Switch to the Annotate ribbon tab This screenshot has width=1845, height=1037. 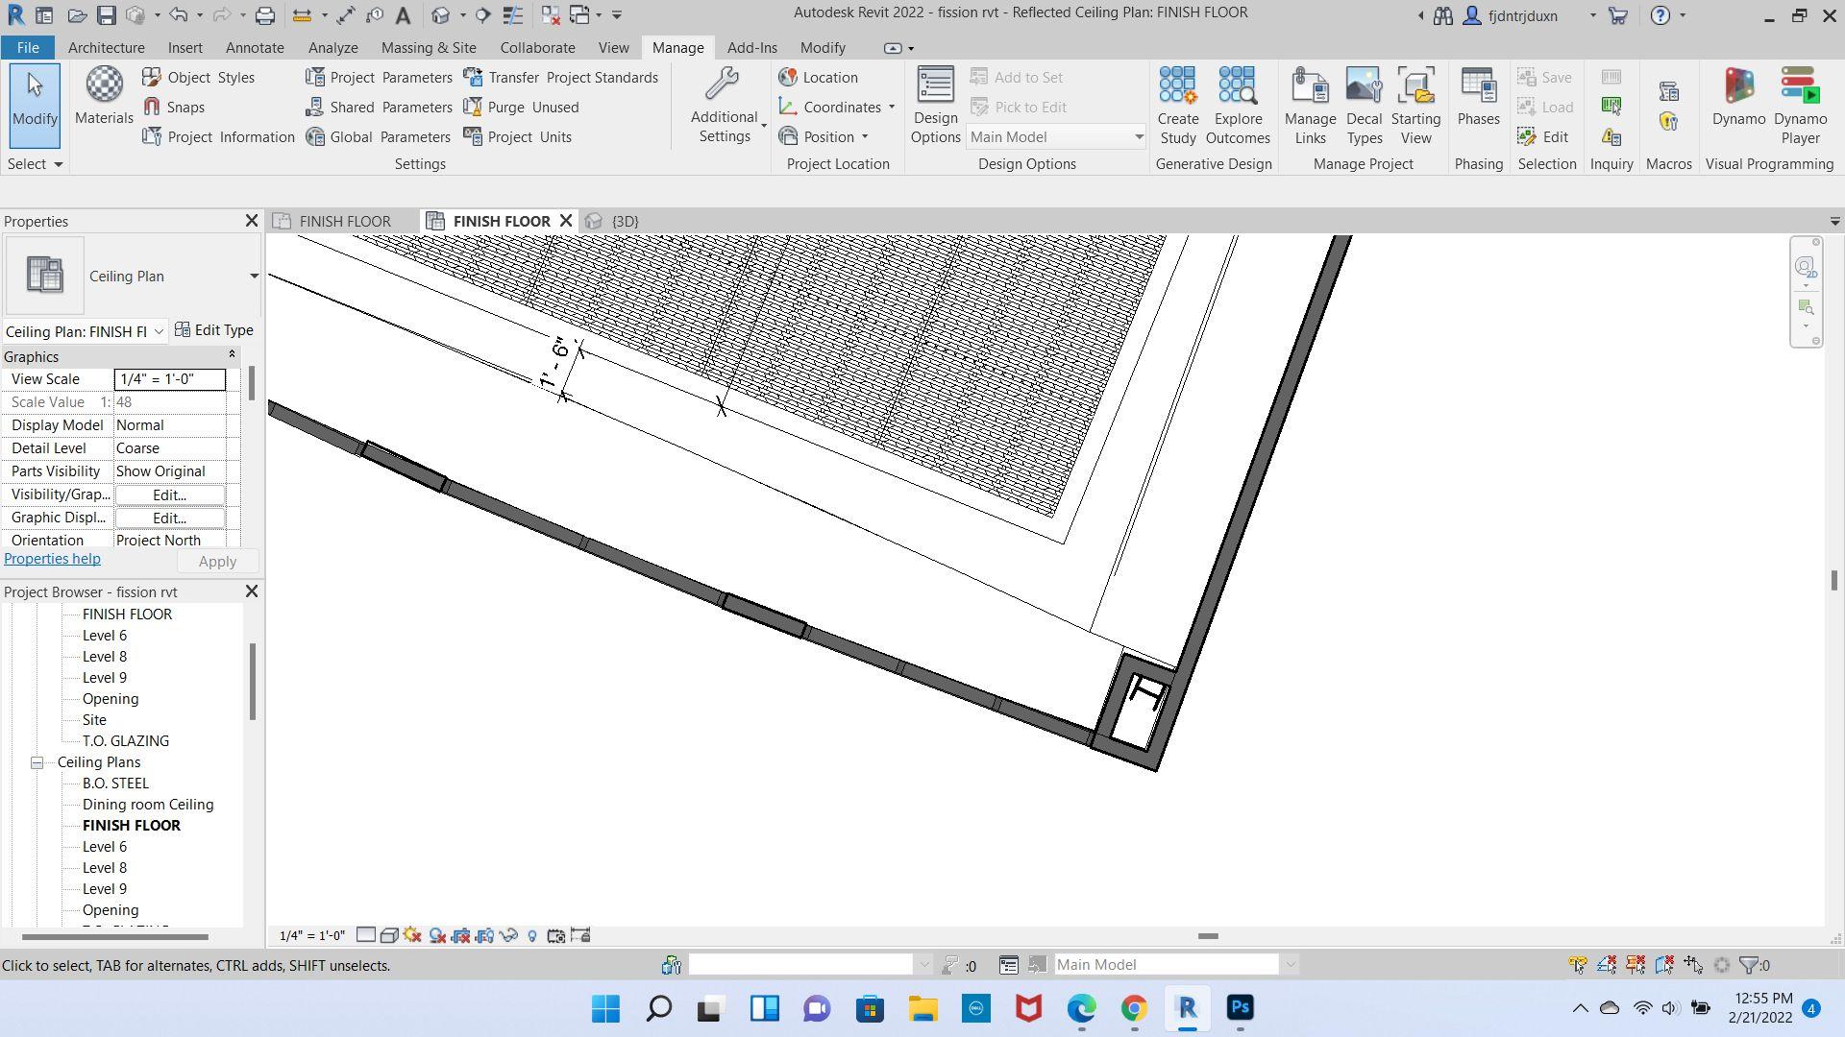tap(255, 47)
